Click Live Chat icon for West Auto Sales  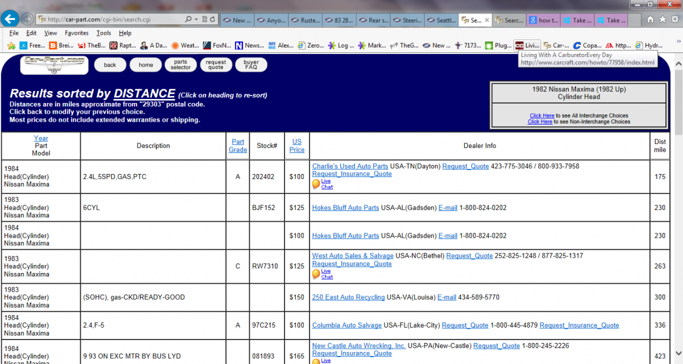pos(316,274)
